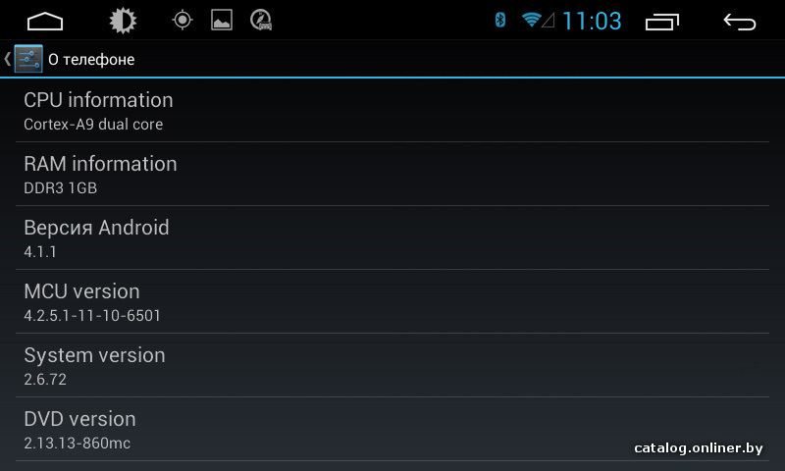Image resolution: width=785 pixels, height=471 pixels.
Task: Open the CPU information entry
Action: click(392, 111)
